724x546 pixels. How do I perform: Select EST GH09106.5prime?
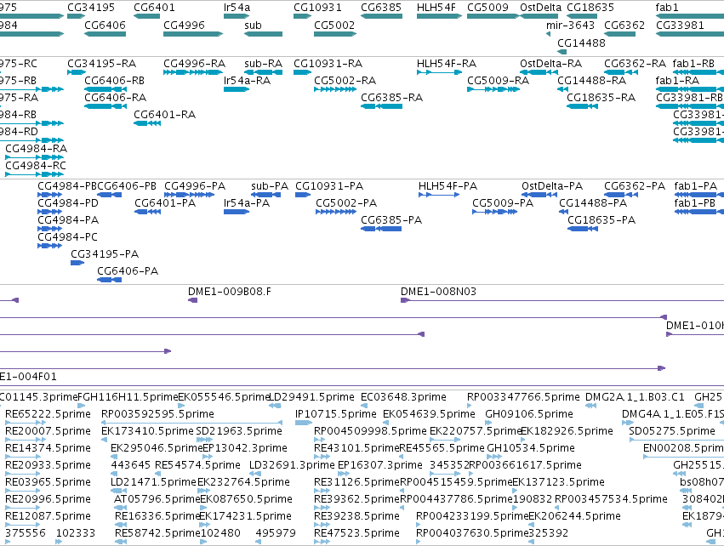pos(487,423)
